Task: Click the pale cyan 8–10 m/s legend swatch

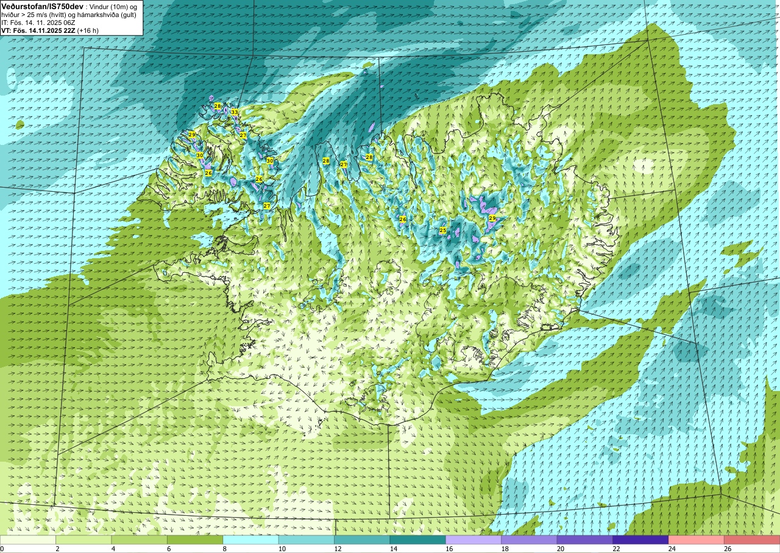Action: (x=250, y=540)
